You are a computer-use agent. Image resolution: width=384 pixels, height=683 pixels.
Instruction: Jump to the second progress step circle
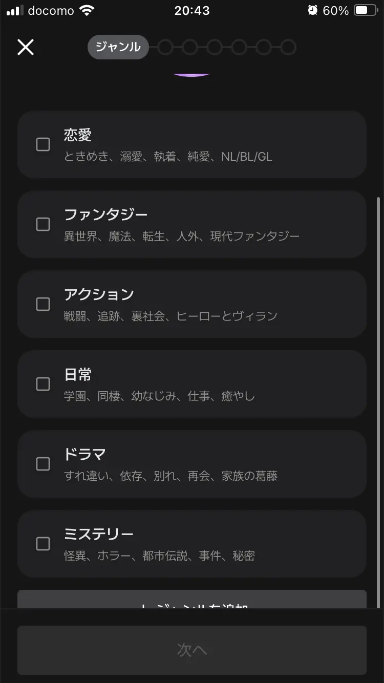click(x=165, y=47)
